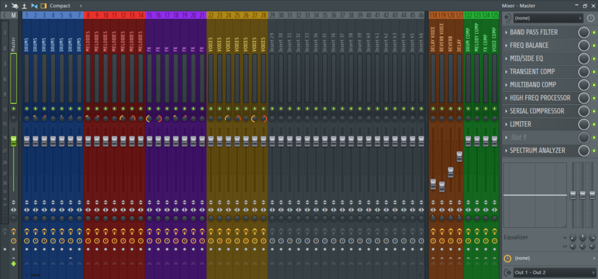Click the audio output arrow icon

(507, 272)
